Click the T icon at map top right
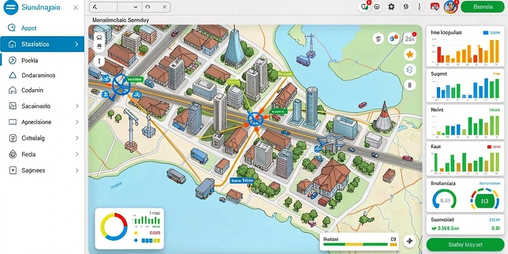 click(x=378, y=39)
